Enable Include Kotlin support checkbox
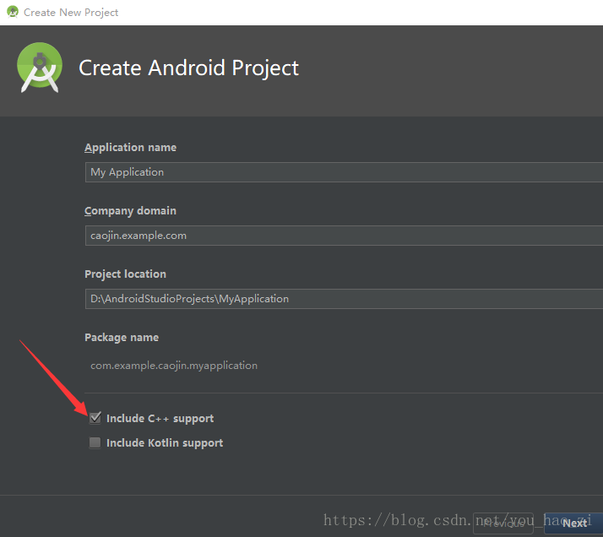Screen dimensions: 603x537 [x=95, y=442]
